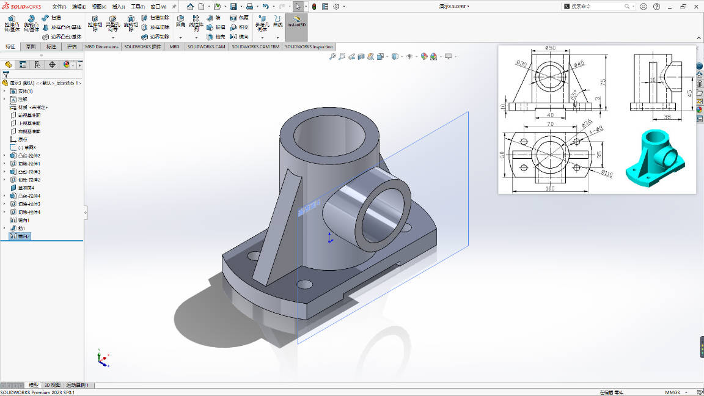704x396 pixels.
Task: Select the Draft (拔模) tool
Action: [x=216, y=28]
